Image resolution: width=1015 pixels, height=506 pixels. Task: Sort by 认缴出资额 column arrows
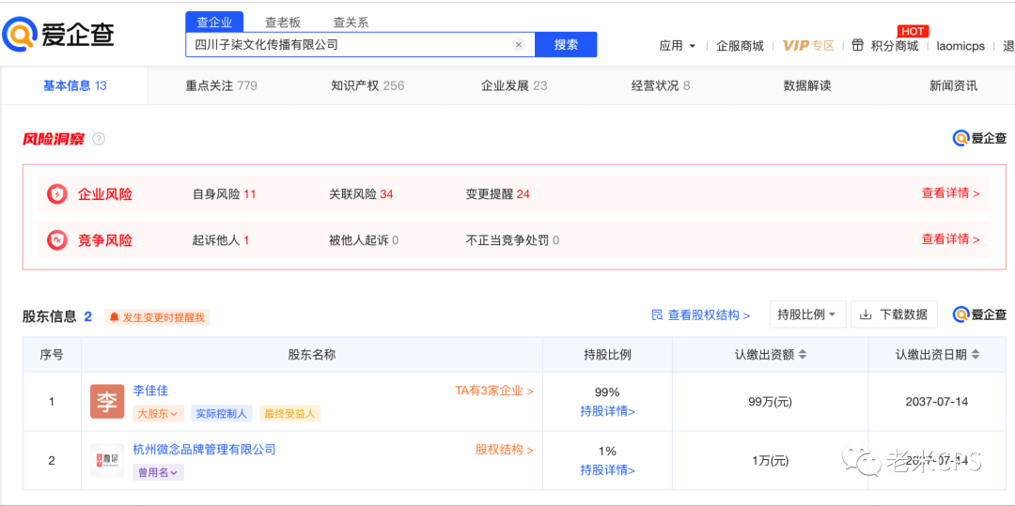[803, 354]
